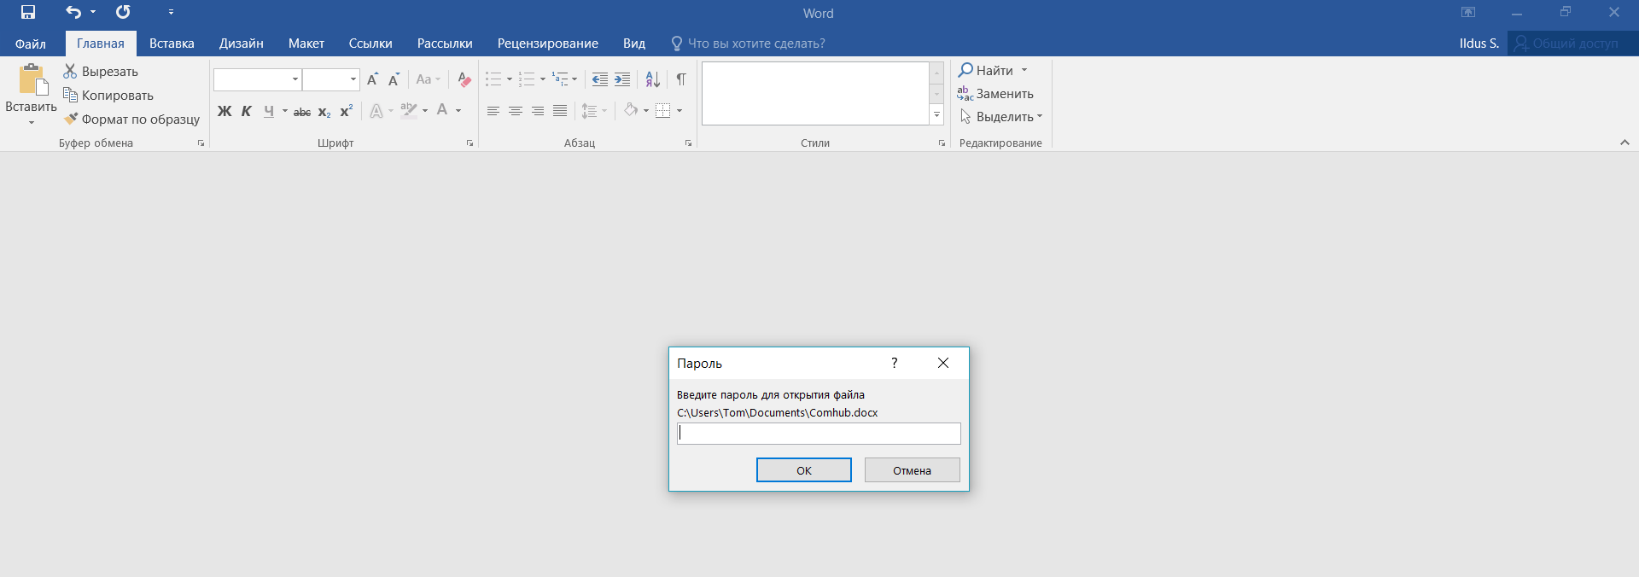This screenshot has width=1639, height=577.
Task: Click the Save icon in title bar
Action: 28,12
